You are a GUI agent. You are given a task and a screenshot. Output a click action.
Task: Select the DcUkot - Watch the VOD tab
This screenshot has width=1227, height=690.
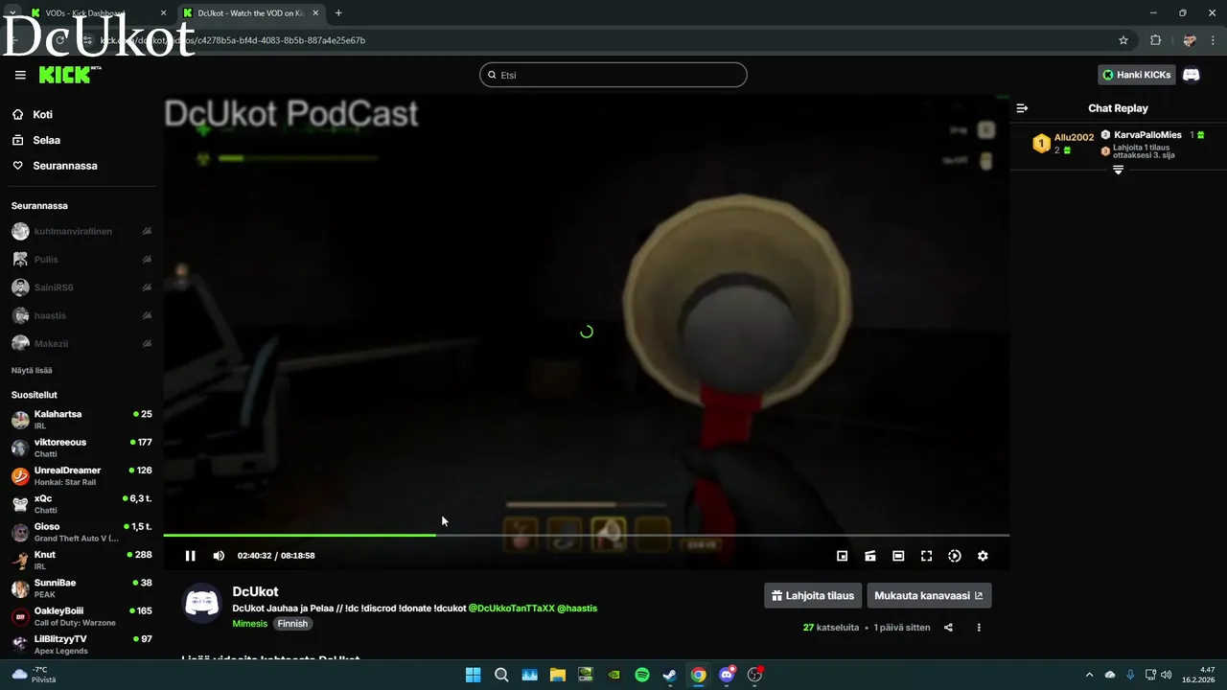pyautogui.click(x=250, y=13)
